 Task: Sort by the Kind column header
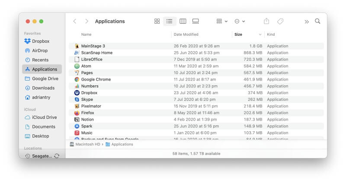click(271, 34)
